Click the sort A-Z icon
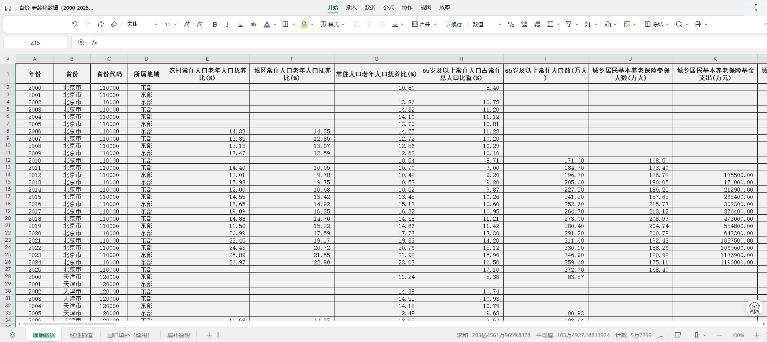This screenshot has width=767, height=342. click(588, 24)
